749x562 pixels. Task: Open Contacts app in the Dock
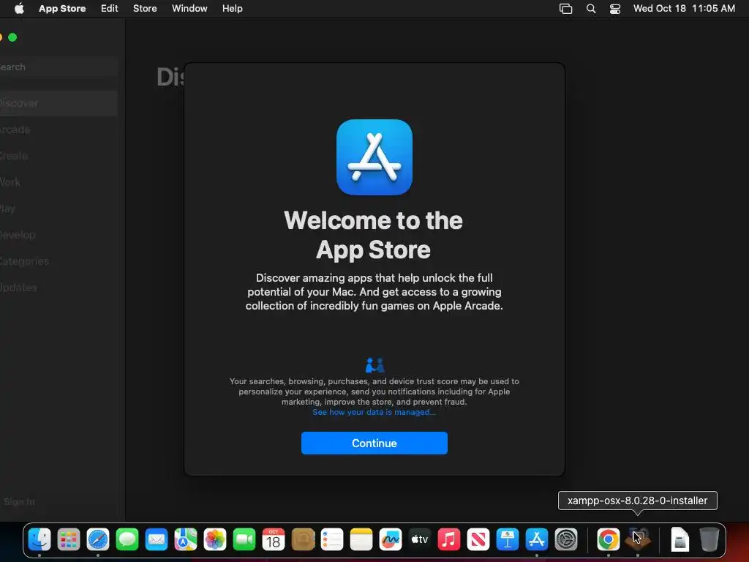pyautogui.click(x=303, y=540)
